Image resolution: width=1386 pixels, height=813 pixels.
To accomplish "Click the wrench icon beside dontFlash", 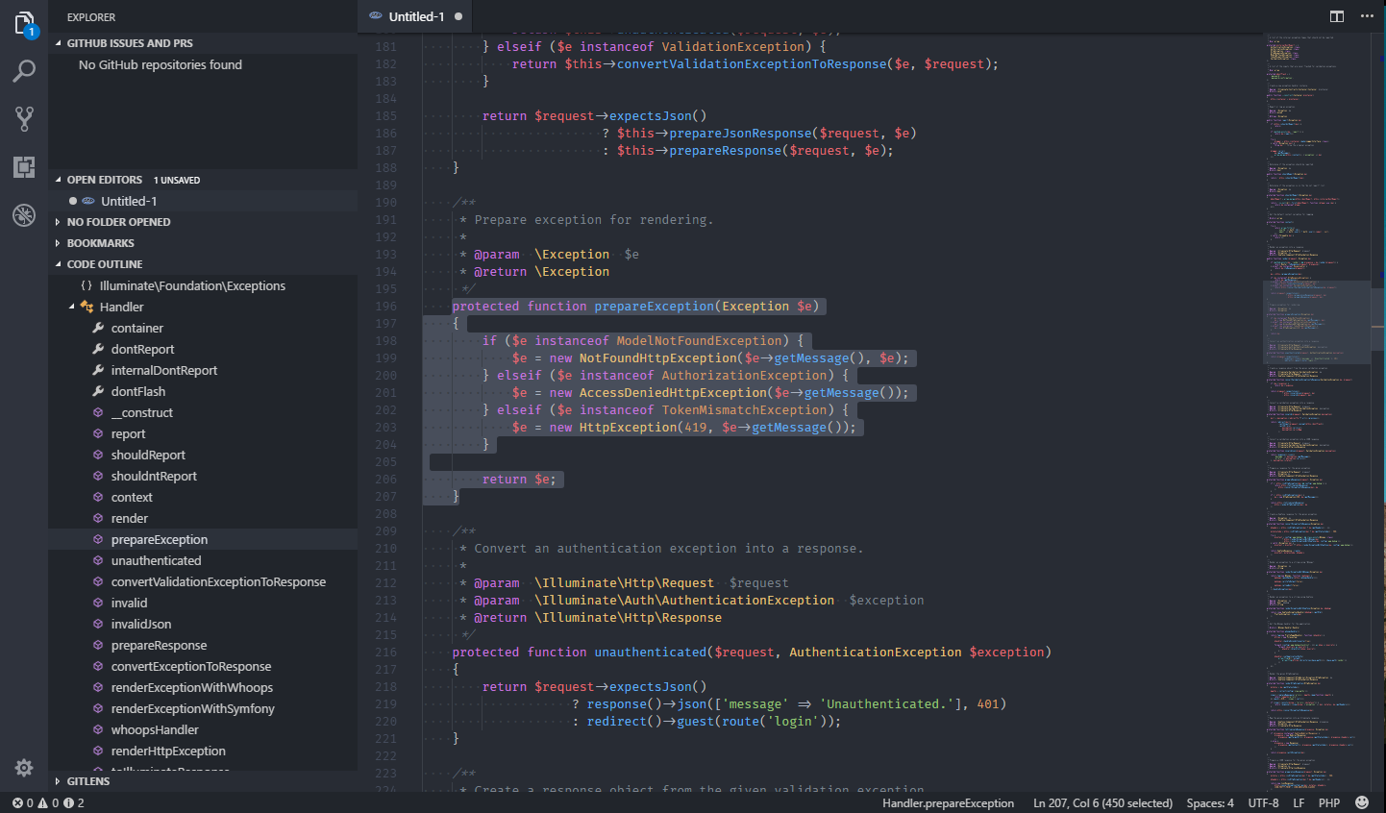I will point(98,391).
